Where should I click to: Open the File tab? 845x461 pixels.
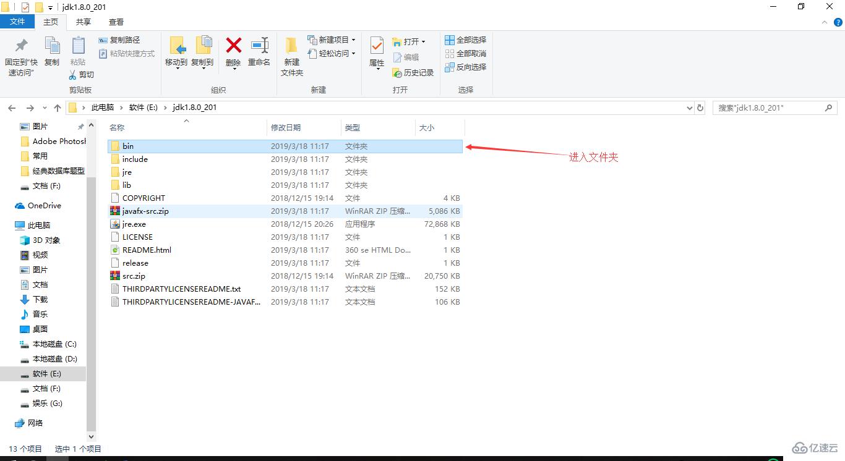17,22
